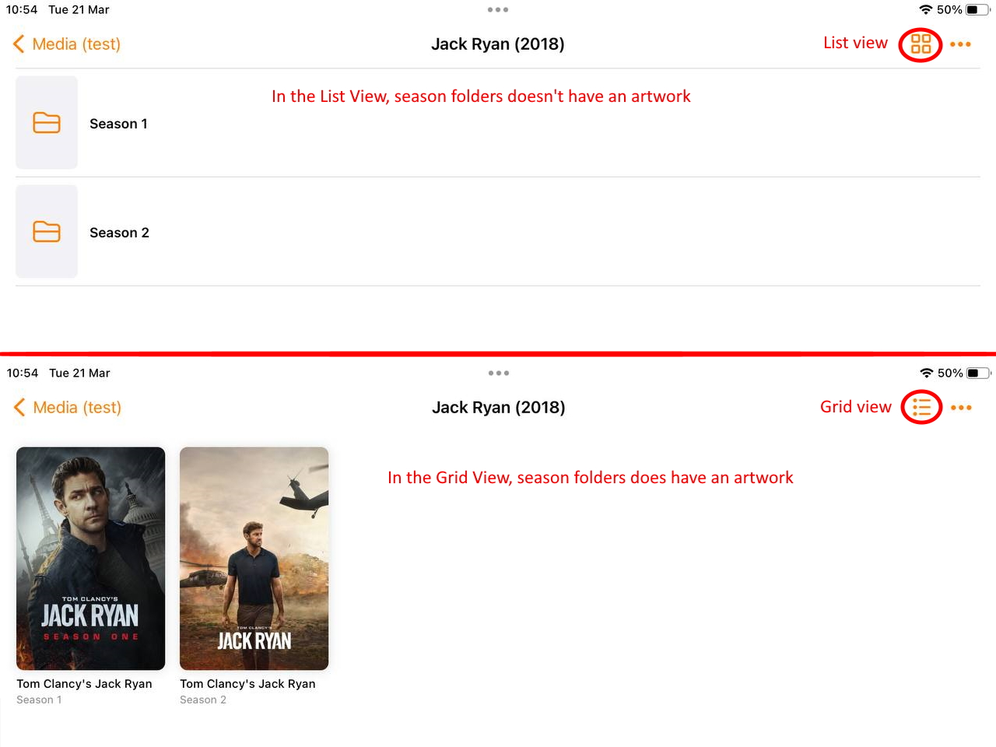
Task: Tap the battery indicator above the poster grid screen
Action: pos(979,373)
